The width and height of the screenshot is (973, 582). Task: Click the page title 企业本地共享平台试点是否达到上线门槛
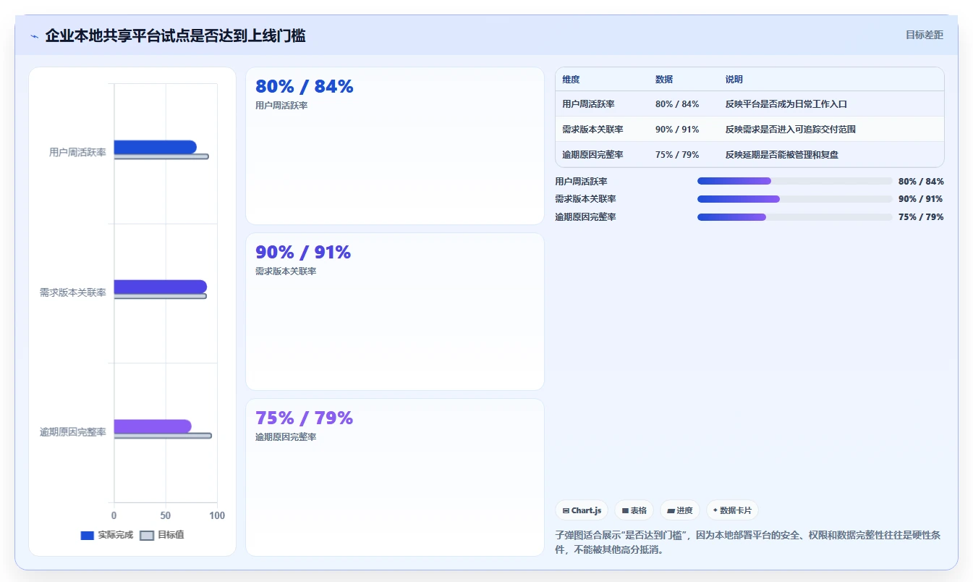(x=175, y=36)
